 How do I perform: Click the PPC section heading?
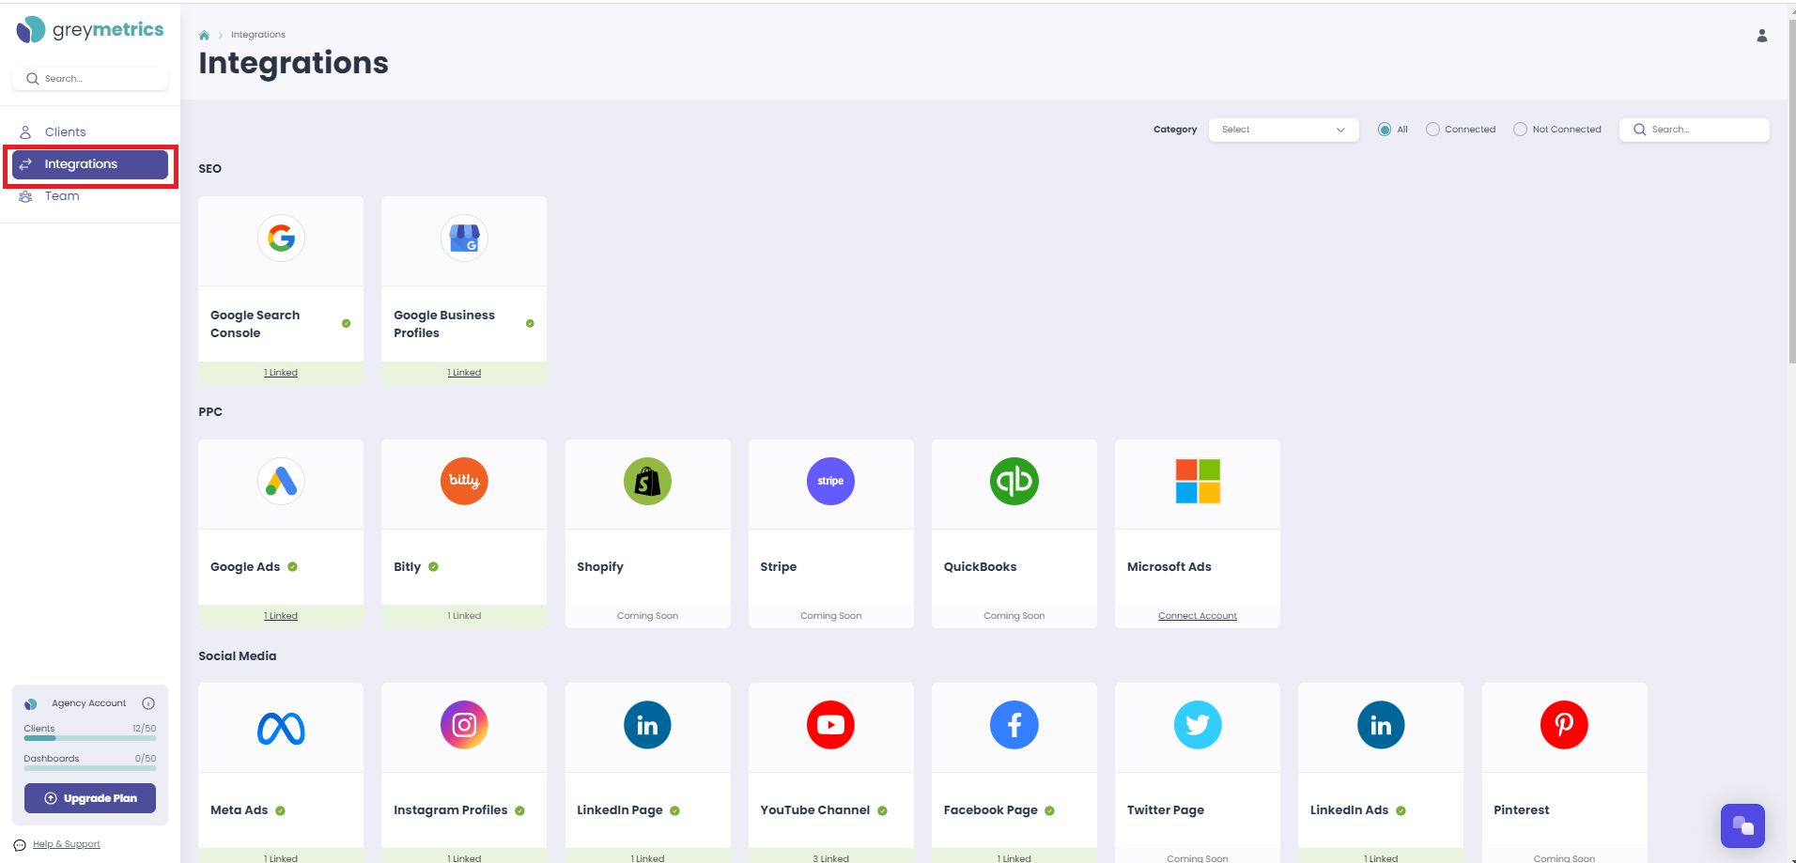(210, 412)
